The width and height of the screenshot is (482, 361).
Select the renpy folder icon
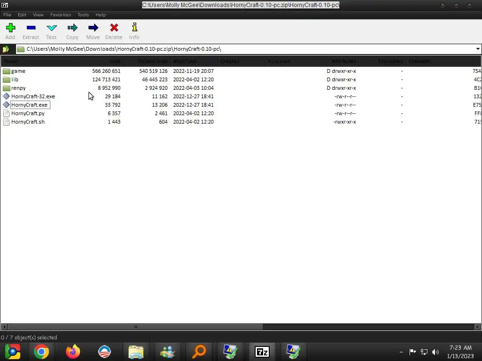click(7, 88)
